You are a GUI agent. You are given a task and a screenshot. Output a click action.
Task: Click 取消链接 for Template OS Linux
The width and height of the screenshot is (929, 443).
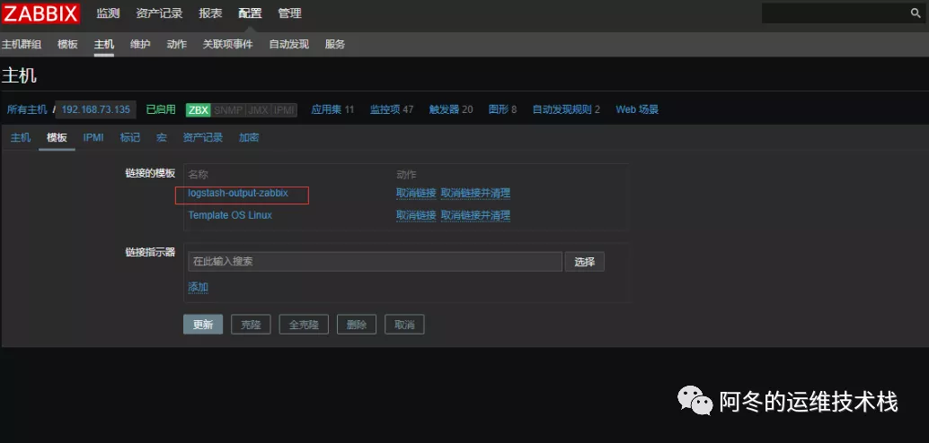[x=416, y=215]
